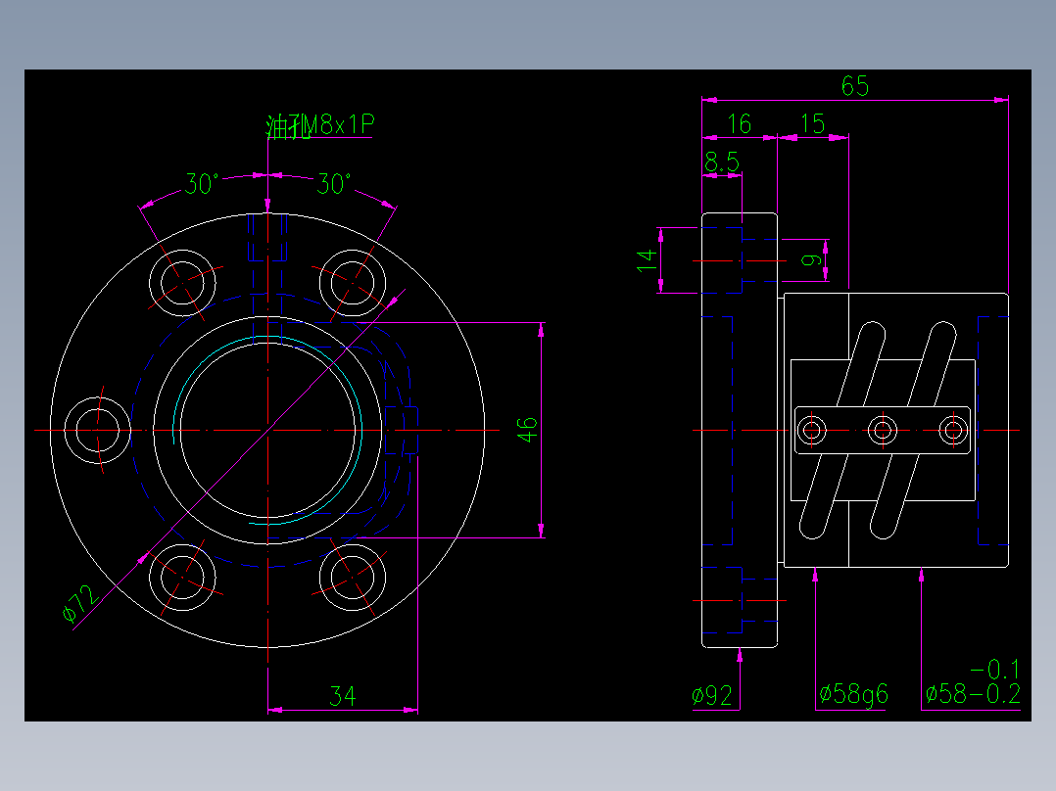Click the 65 overall length dimension
The image size is (1056, 791).
tap(854, 86)
